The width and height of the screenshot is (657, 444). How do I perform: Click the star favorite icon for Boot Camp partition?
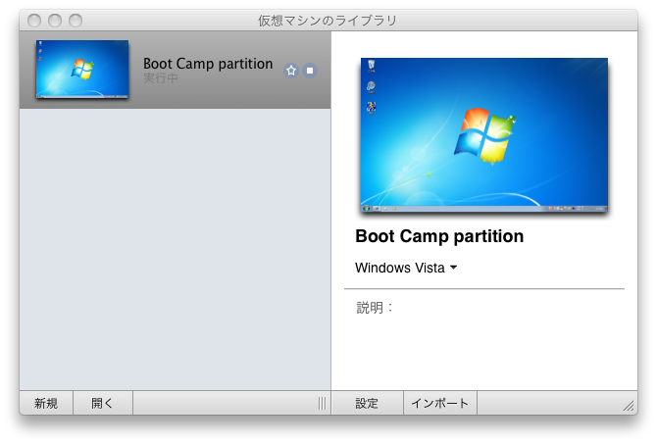tap(291, 71)
